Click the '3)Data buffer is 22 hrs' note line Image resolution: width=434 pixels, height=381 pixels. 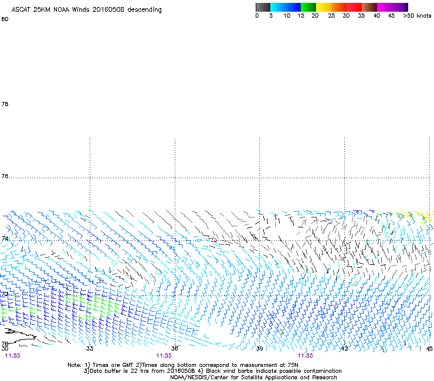click(213, 371)
